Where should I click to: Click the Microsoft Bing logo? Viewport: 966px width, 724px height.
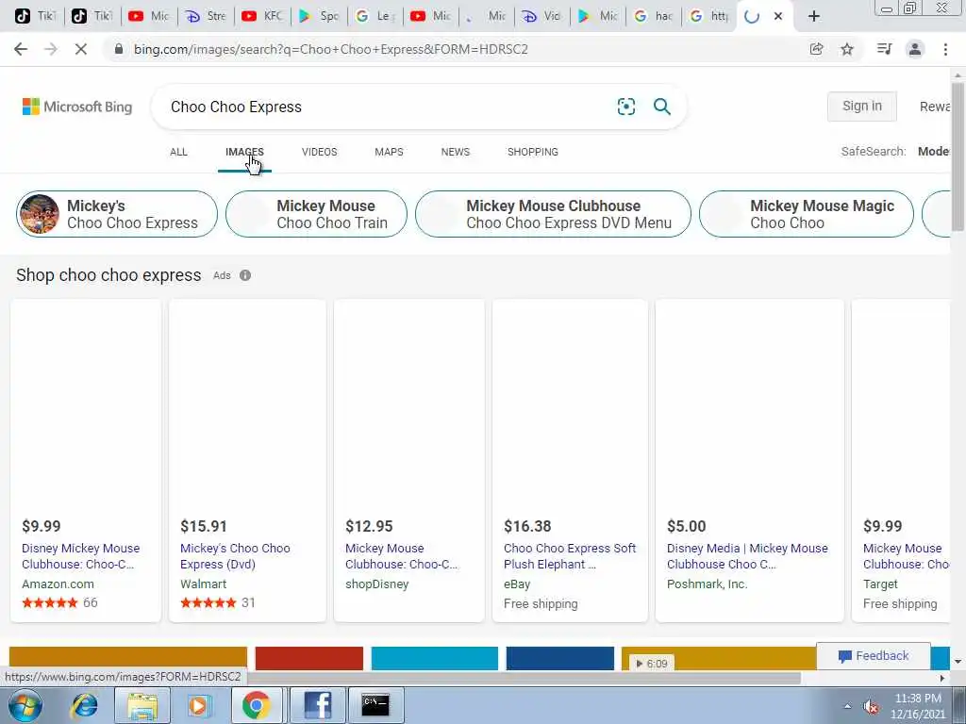77,107
